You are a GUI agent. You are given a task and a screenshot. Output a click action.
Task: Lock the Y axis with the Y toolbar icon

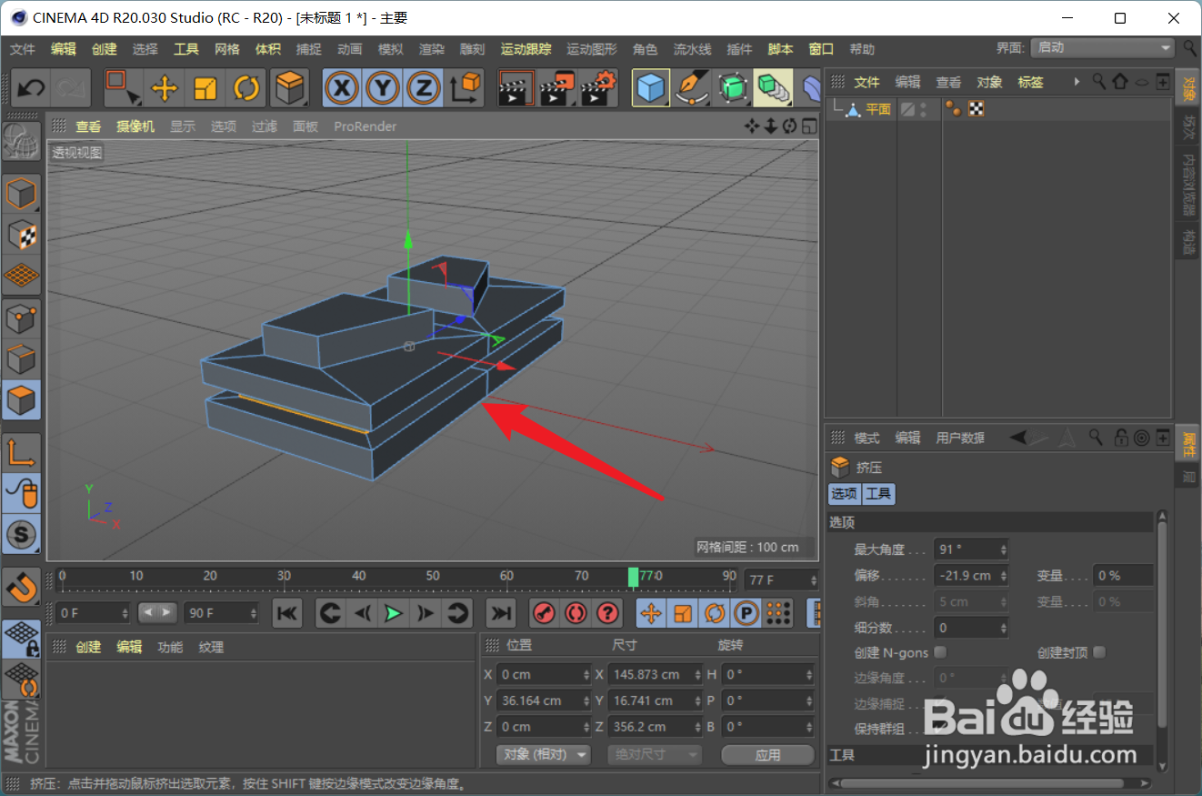[x=382, y=87]
